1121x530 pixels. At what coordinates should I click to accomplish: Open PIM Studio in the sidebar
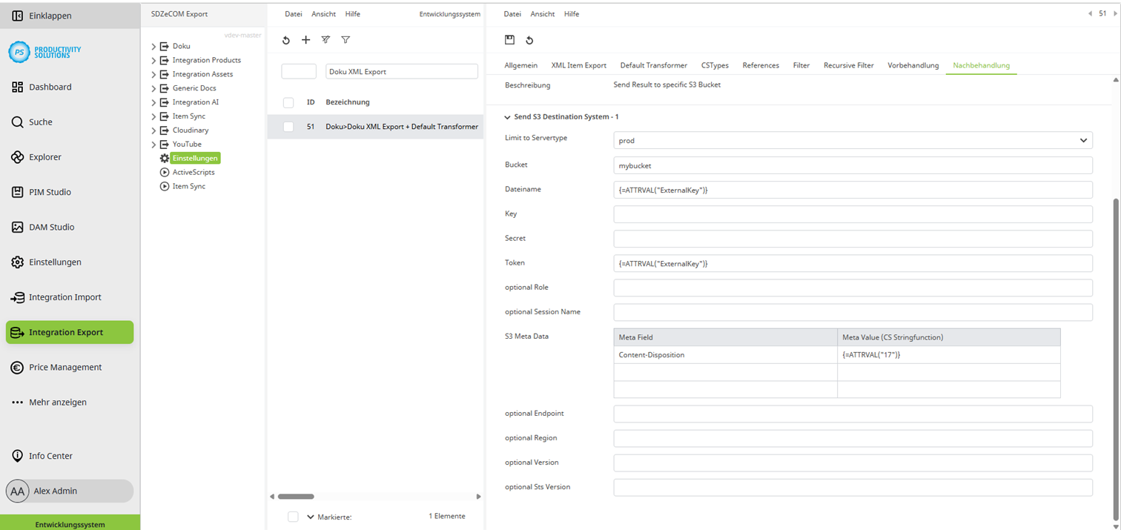tap(50, 192)
